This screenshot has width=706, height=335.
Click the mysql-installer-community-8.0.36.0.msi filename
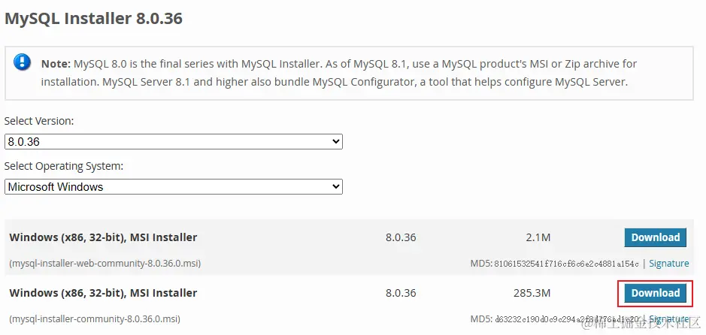pos(94,319)
